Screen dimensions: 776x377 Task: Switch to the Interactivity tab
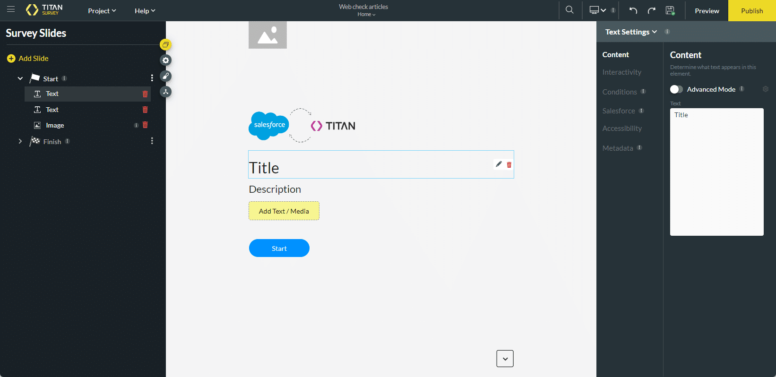[621, 72]
